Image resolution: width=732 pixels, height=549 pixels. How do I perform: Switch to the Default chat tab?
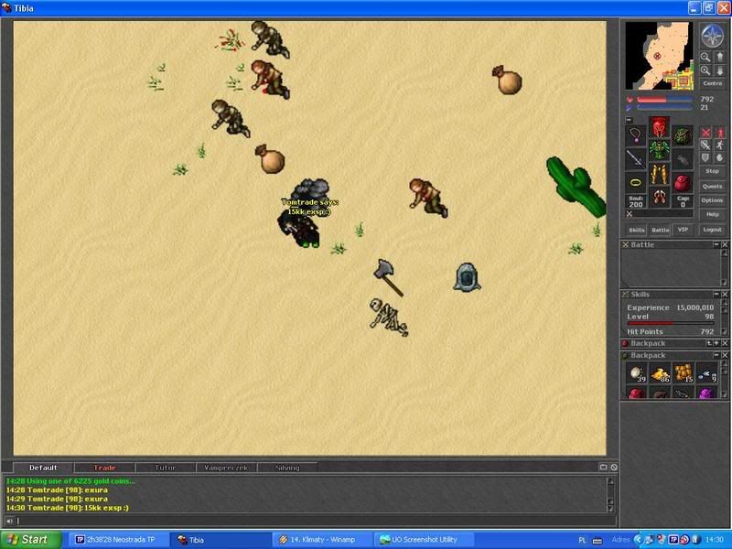click(43, 468)
